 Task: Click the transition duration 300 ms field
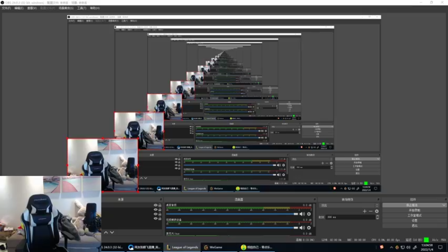pyautogui.click(x=351, y=217)
